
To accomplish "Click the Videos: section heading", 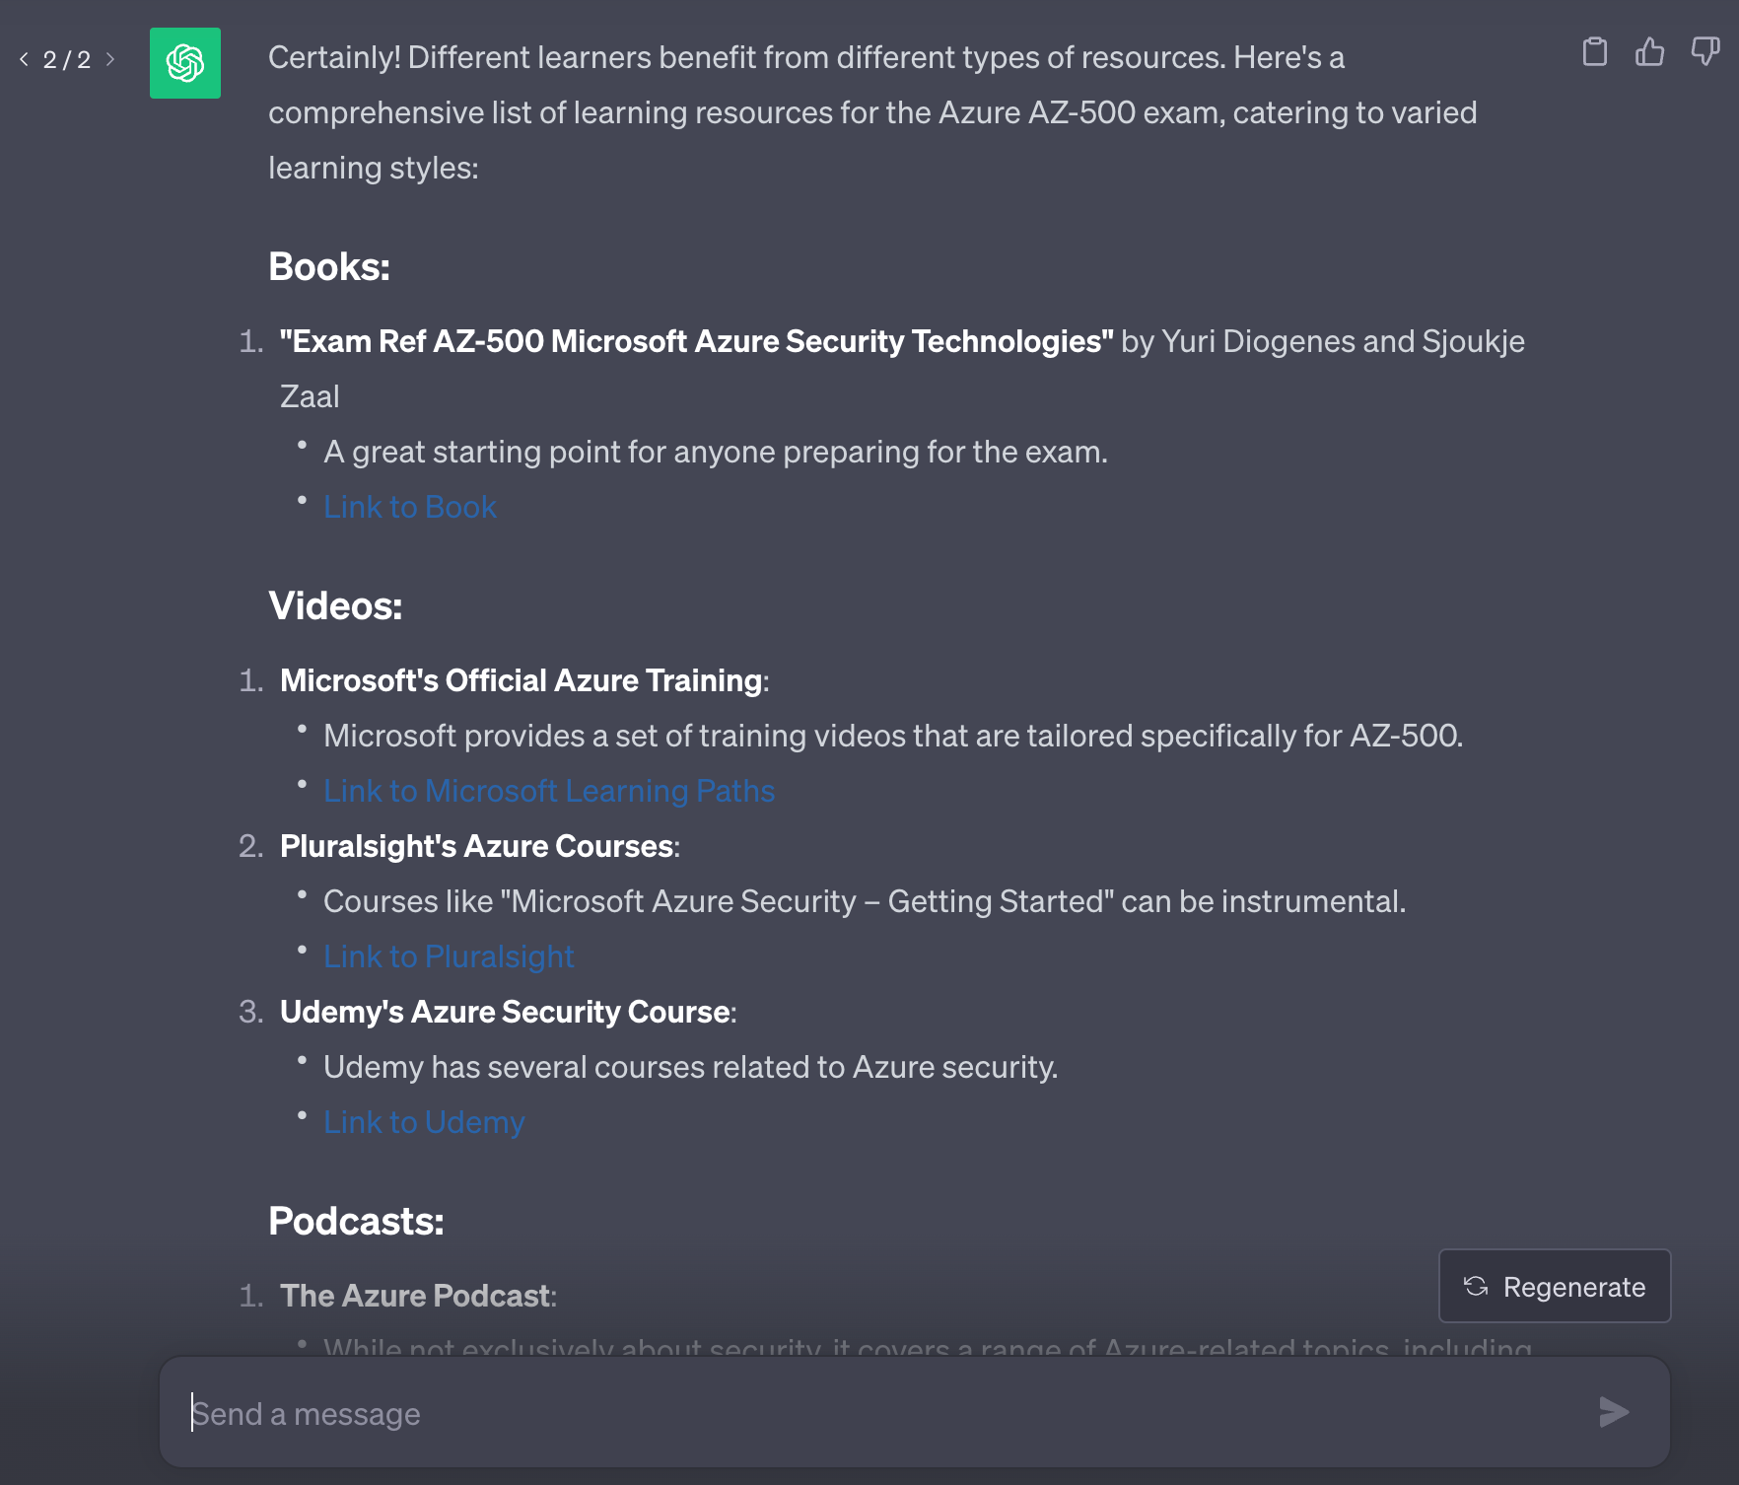I will coord(335,605).
